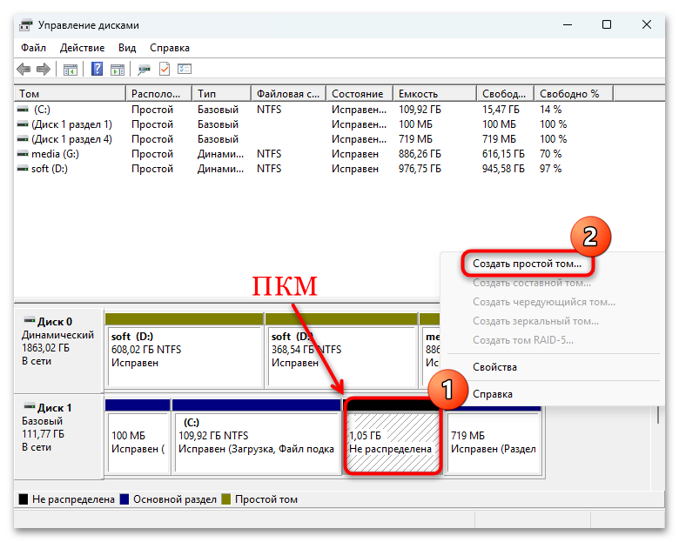Select the 100 МБ partition on Диск 1
Screen dimensions: 679x542
click(138, 437)
